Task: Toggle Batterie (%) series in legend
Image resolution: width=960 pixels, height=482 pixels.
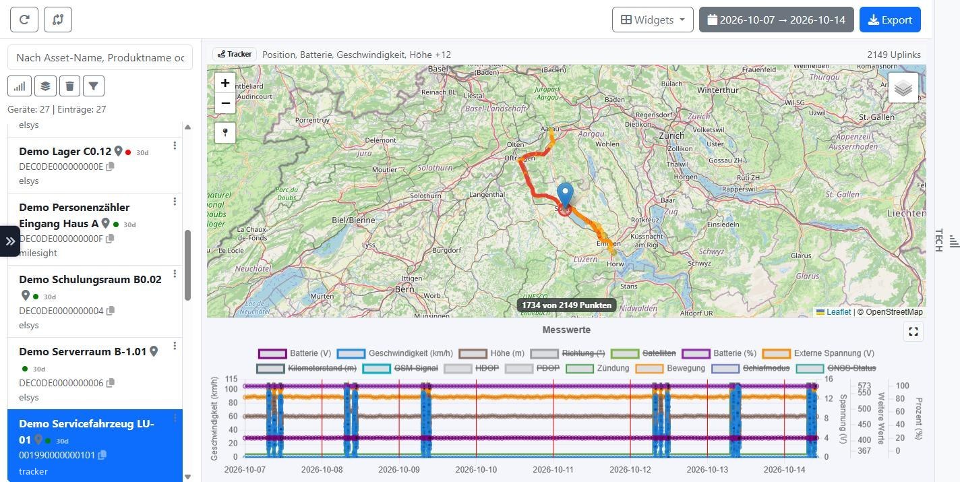Action: tap(719, 353)
